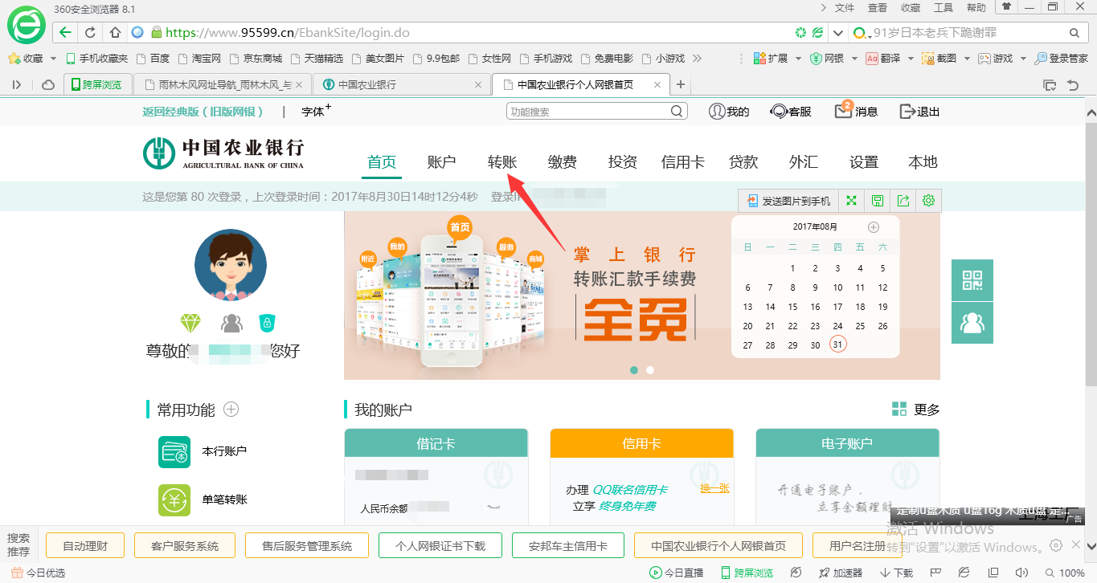Expand the 收藏 favorites dropdown arrow
The image size is (1097, 583).
(54, 59)
